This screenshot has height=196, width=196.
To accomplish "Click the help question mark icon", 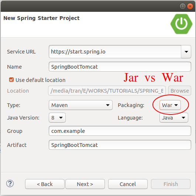I will click(x=10, y=183).
